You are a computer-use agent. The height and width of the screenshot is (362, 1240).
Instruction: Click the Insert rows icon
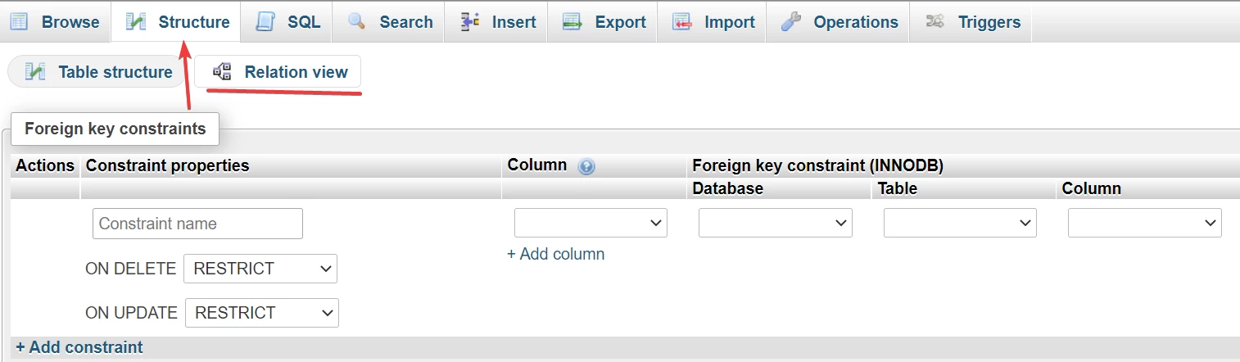click(470, 22)
